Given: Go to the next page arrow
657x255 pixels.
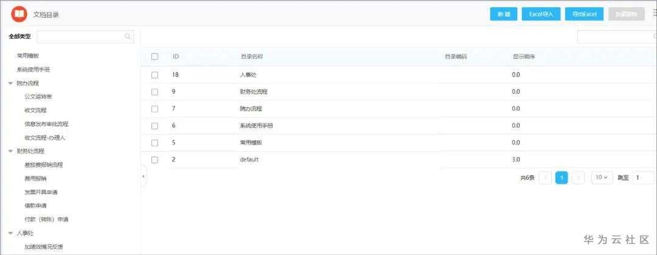Looking at the screenshot, I should tap(578, 178).
